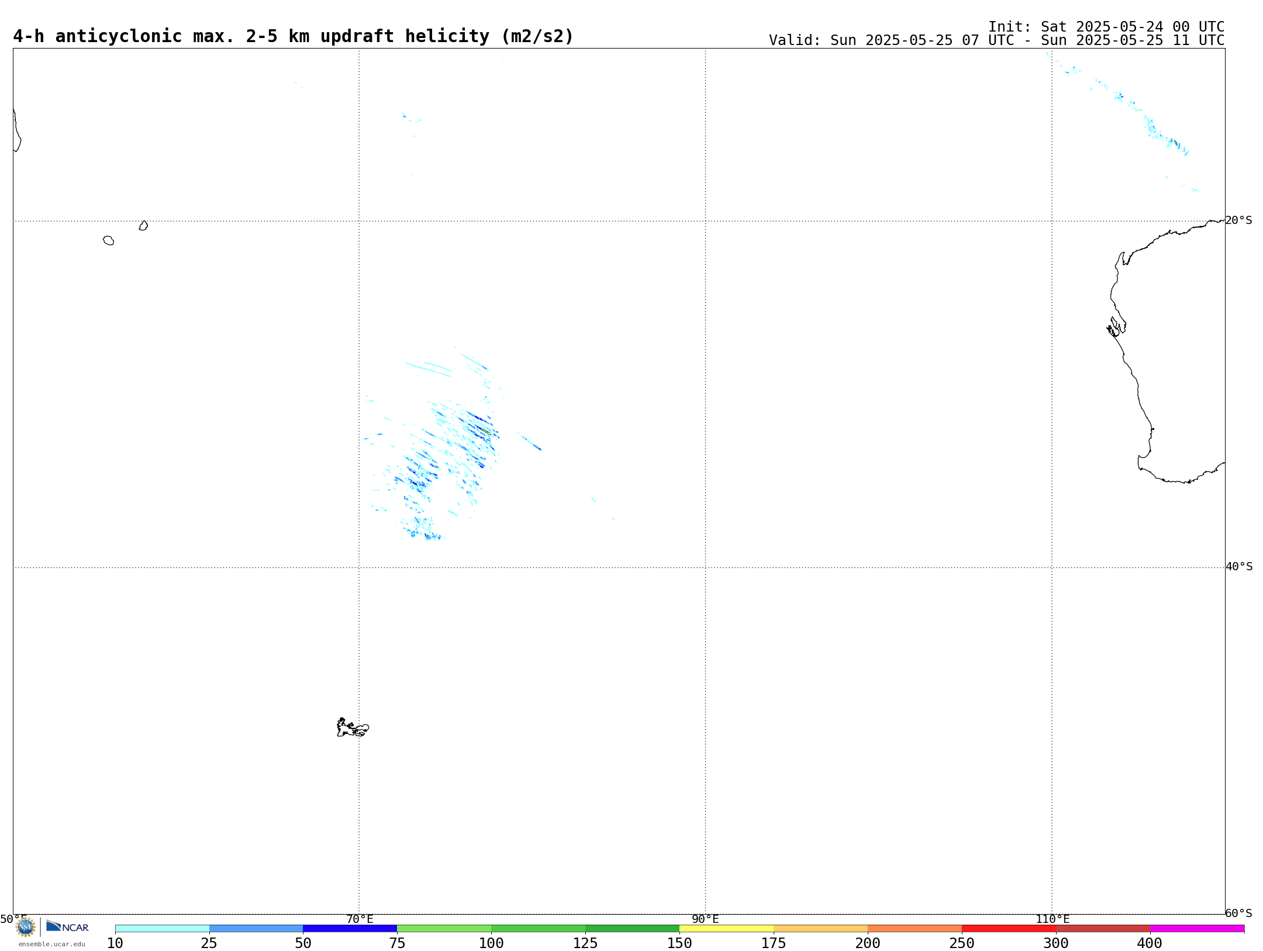Click colorbar tick label 50
Image resolution: width=1263 pixels, height=951 pixels.
303,943
